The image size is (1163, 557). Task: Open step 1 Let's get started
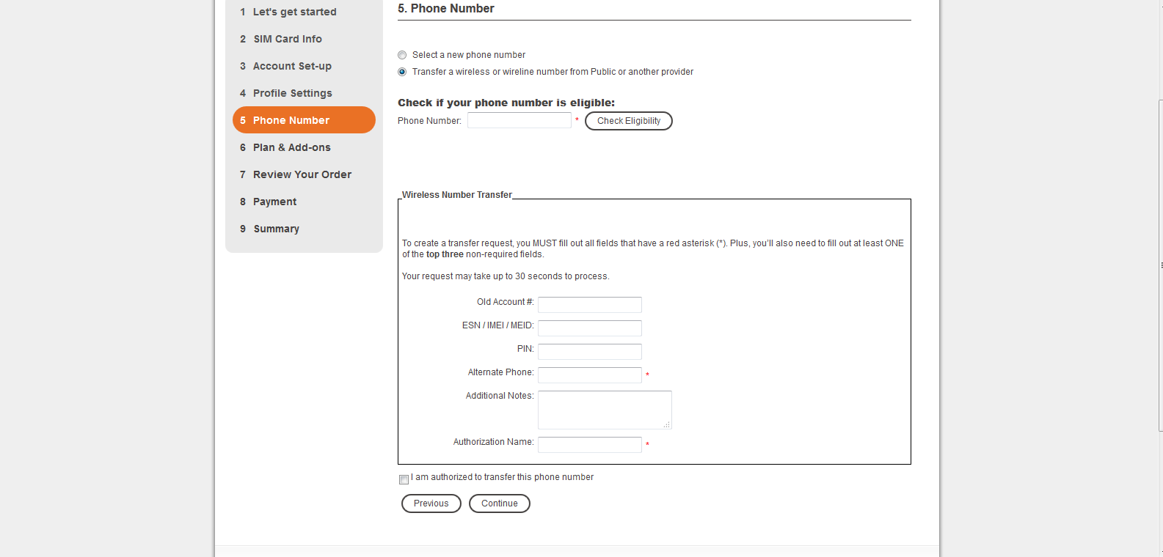coord(294,12)
